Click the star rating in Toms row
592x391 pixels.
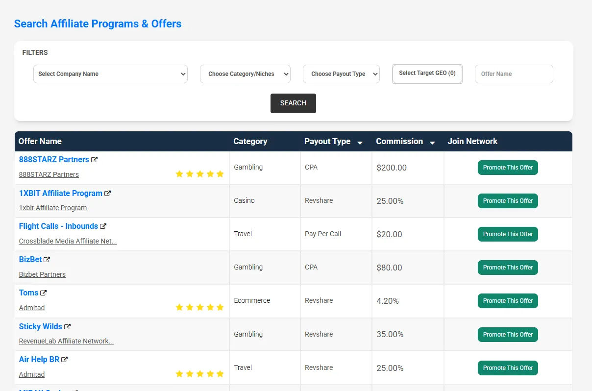199,307
